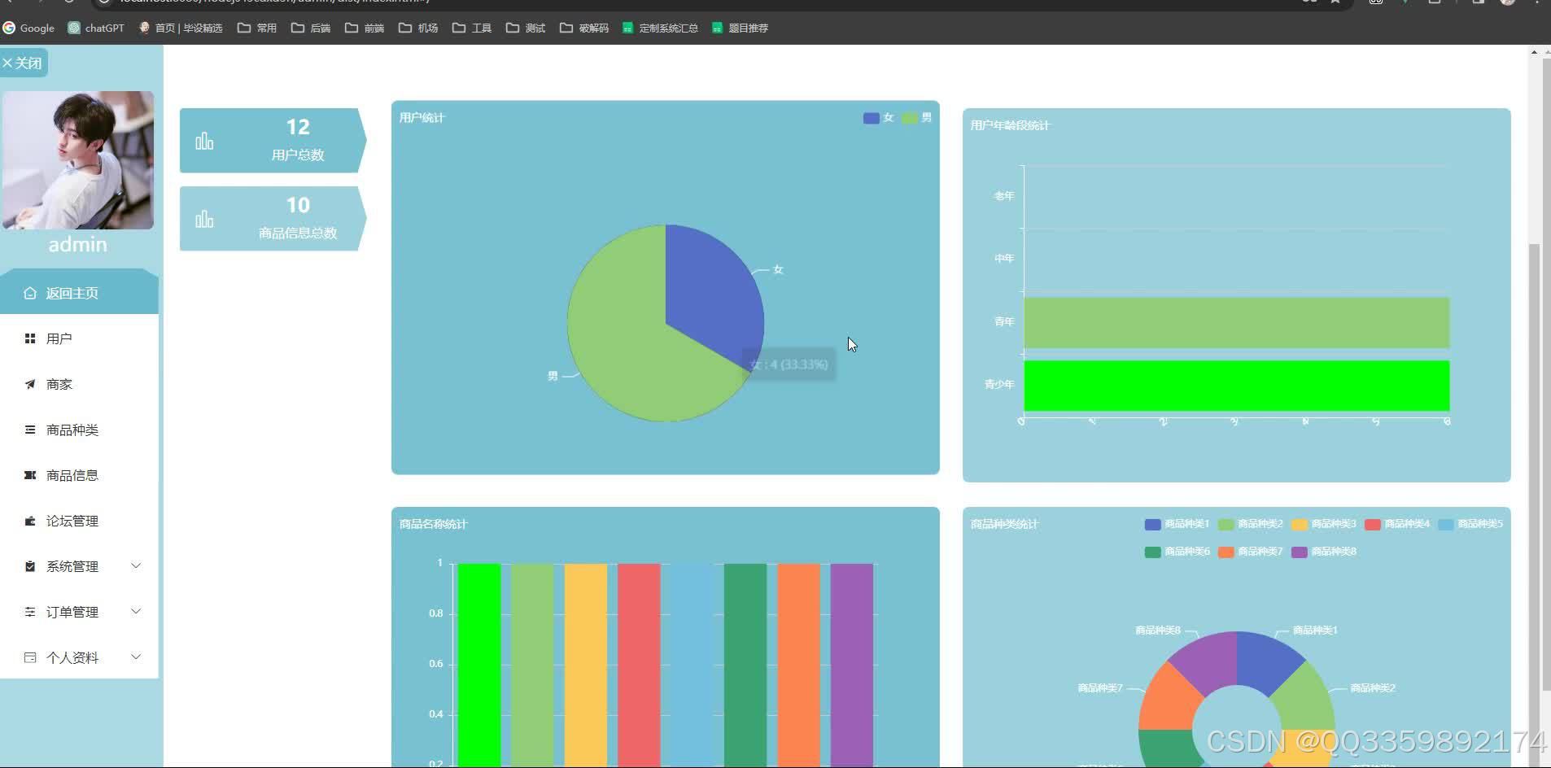Toggle the 男 legend in 用户统计 chart
The height and width of the screenshot is (768, 1551).
[x=917, y=118]
